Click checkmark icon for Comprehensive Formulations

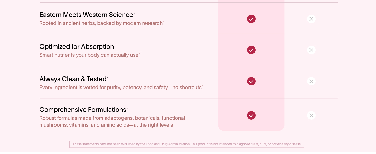pyautogui.click(x=251, y=115)
